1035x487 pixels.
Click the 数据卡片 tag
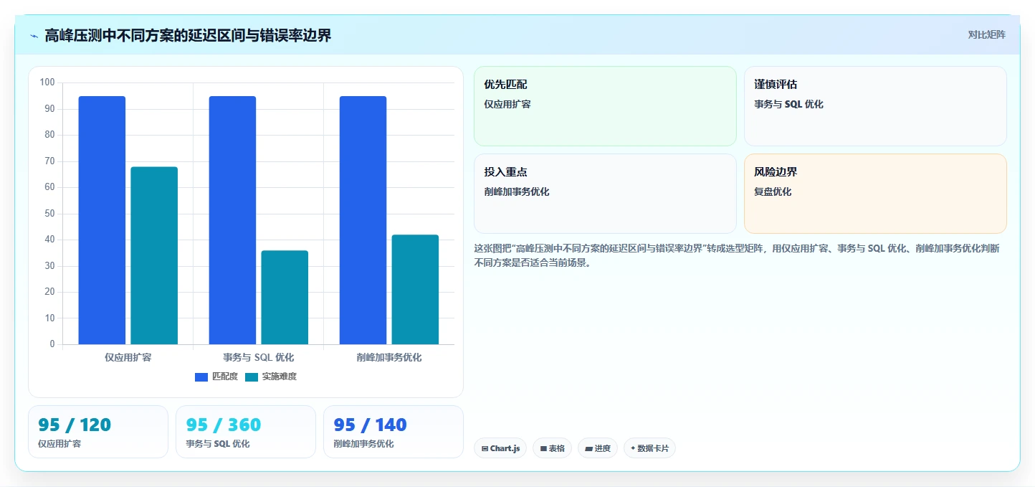click(649, 448)
